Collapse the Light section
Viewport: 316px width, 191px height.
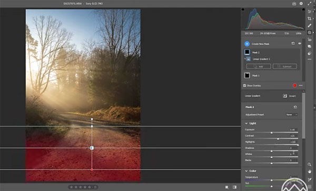[x=246, y=123]
